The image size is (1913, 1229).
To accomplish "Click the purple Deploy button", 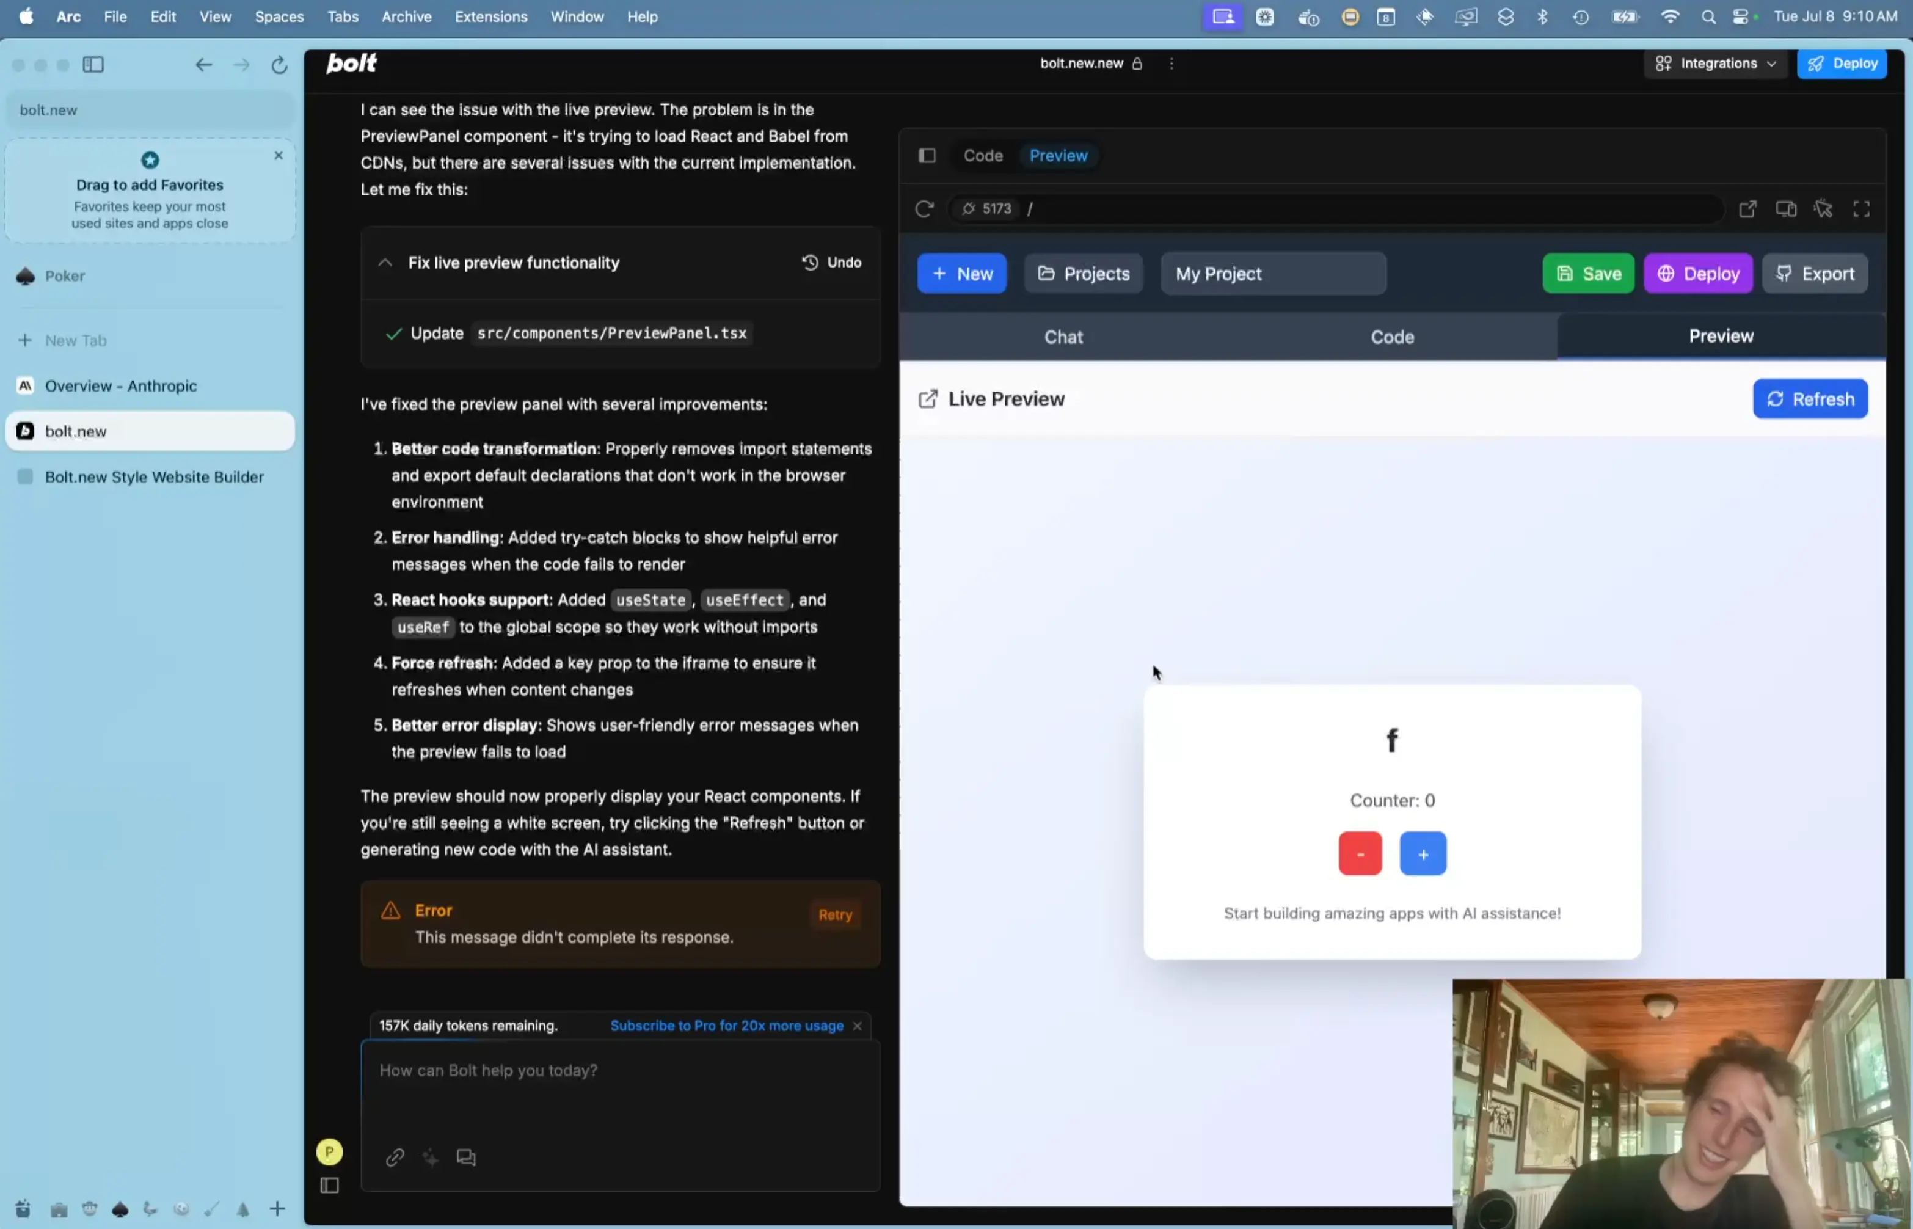I will pyautogui.click(x=1699, y=274).
